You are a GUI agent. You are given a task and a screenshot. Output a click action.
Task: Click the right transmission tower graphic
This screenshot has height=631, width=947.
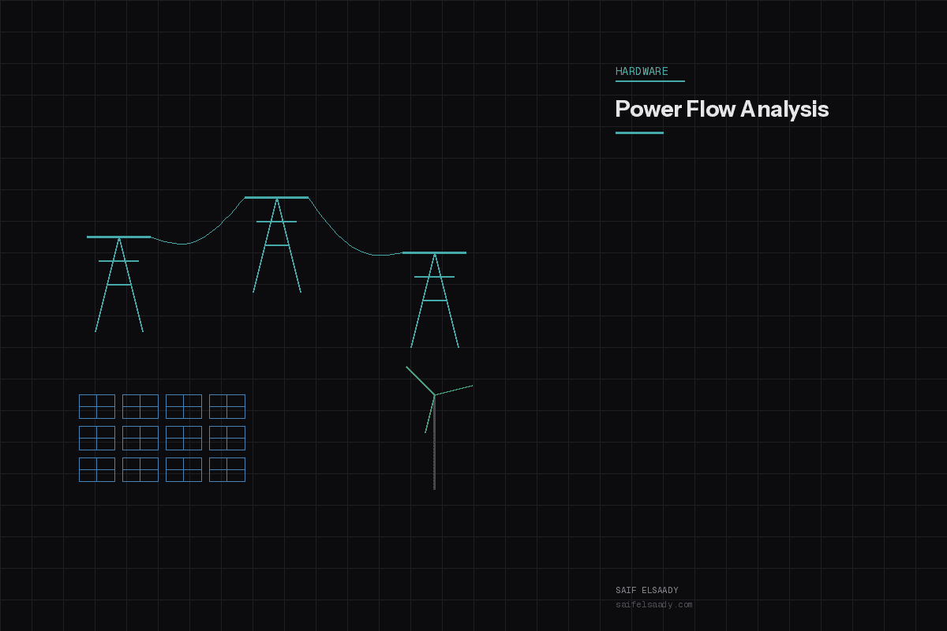click(x=434, y=300)
